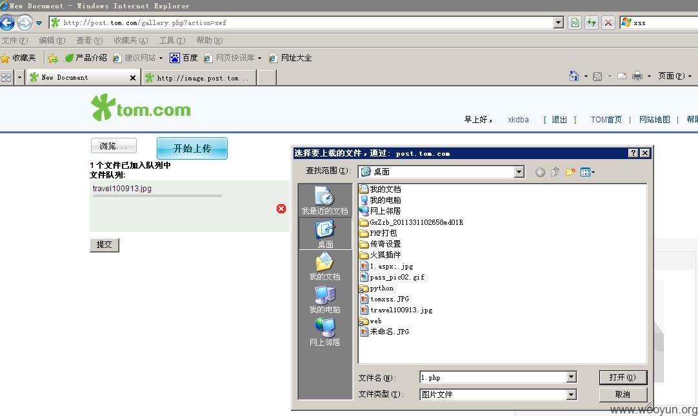Open the 产品介绍 favorites link
This screenshot has width=698, height=416.
pyautogui.click(x=86, y=58)
